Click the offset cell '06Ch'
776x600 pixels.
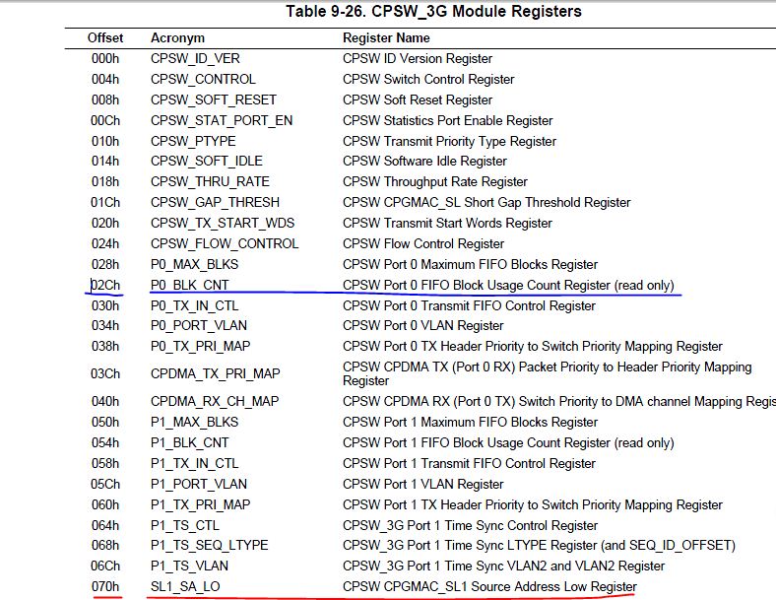[x=105, y=567]
